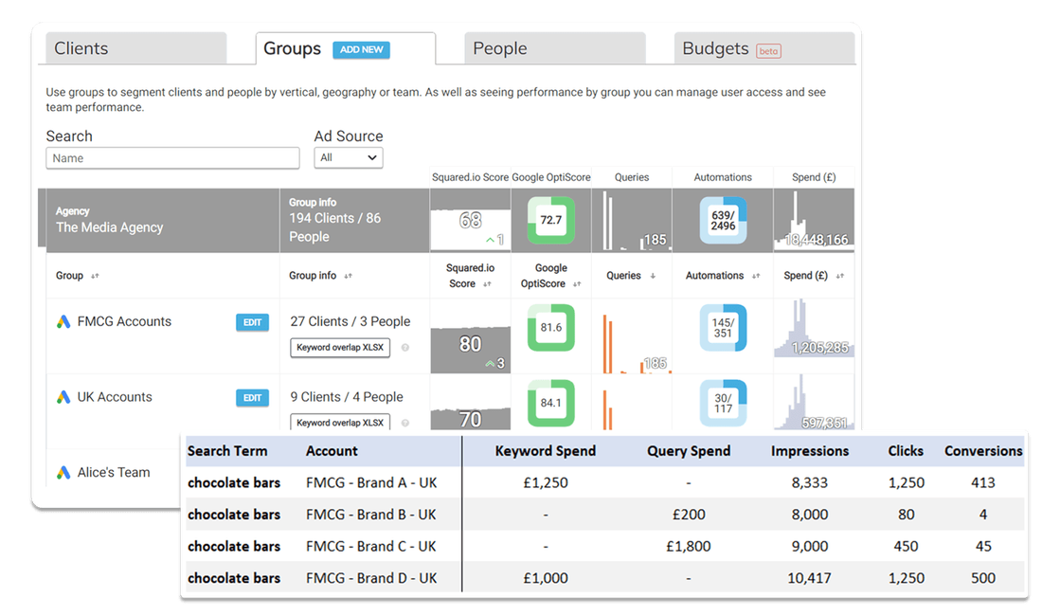The width and height of the screenshot is (1042, 616).
Task: Click Google Ads icon beside UK Accounts
Action: point(63,397)
